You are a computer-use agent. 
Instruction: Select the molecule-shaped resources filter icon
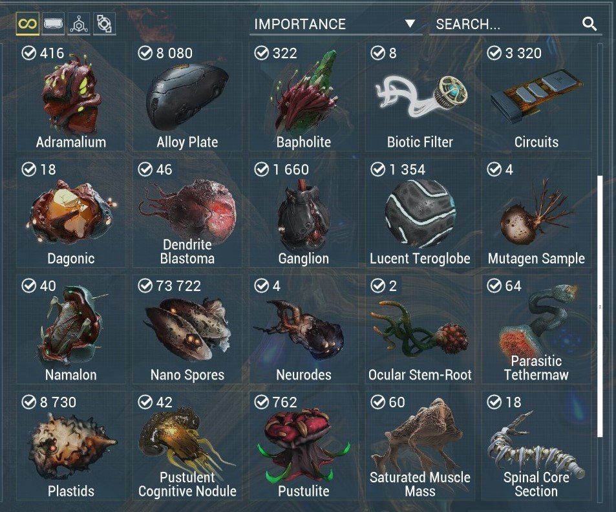[79, 24]
